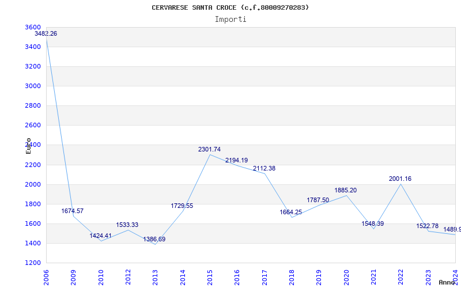Viewport: 461px width, 288px height.
Task: Click the 2006 year axis label
Action: tap(46, 277)
